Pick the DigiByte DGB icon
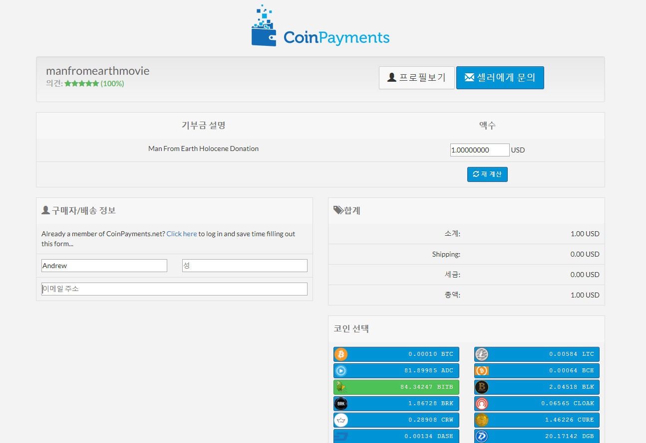 click(482, 437)
